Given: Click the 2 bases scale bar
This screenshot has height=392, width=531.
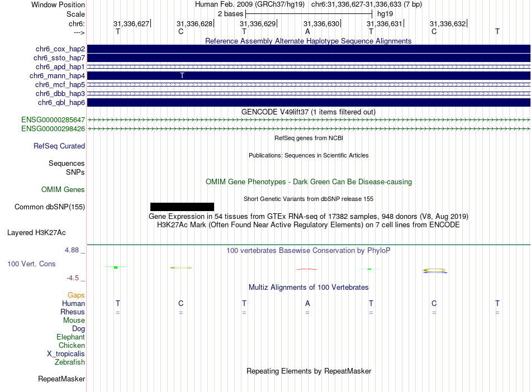Looking at the screenshot, I should click(x=309, y=14).
